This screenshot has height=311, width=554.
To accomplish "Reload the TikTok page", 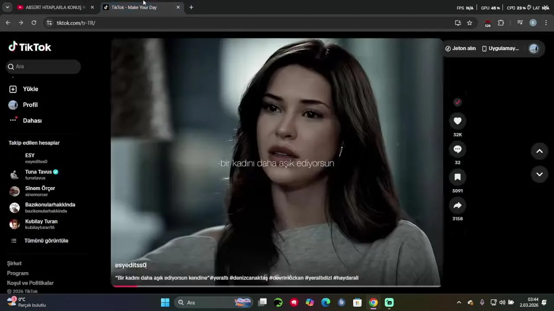I will (34, 23).
